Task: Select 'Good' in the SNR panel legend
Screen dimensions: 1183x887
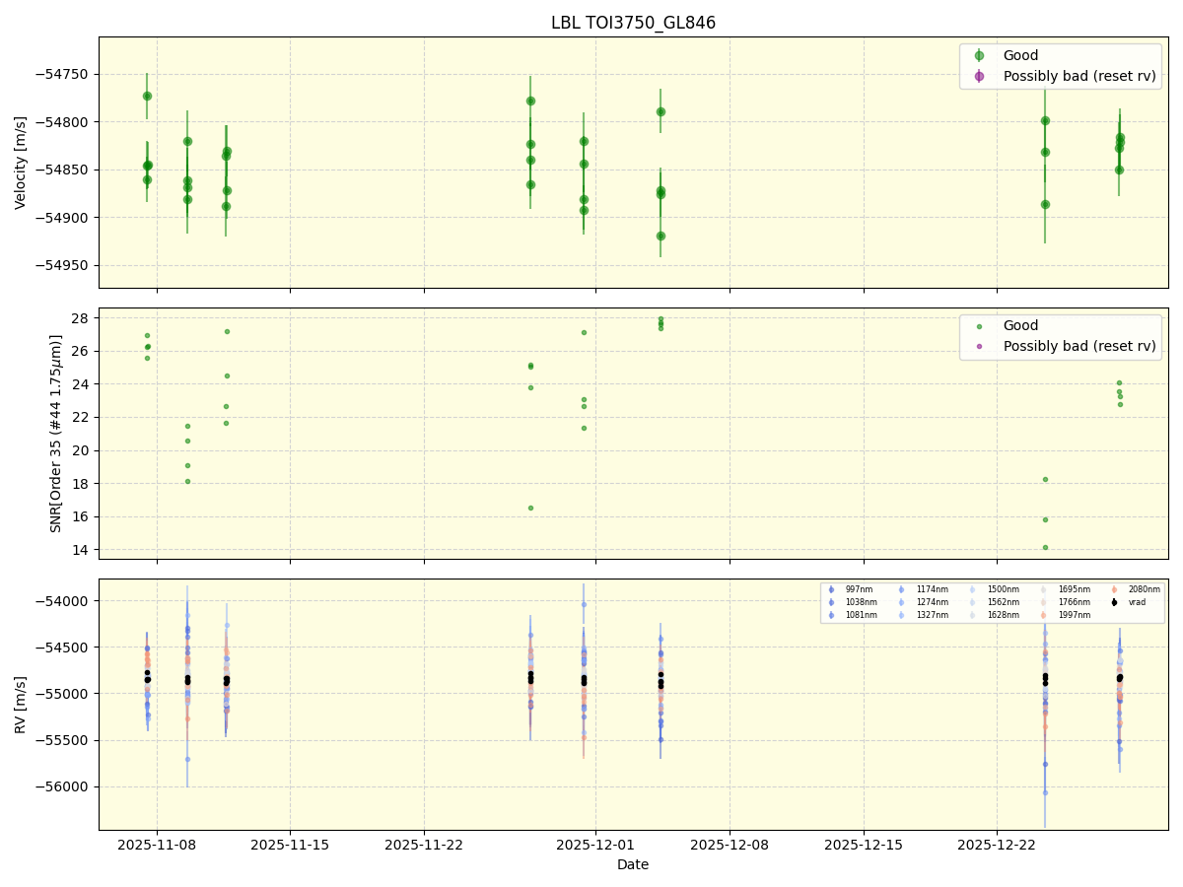Action: coord(1020,325)
